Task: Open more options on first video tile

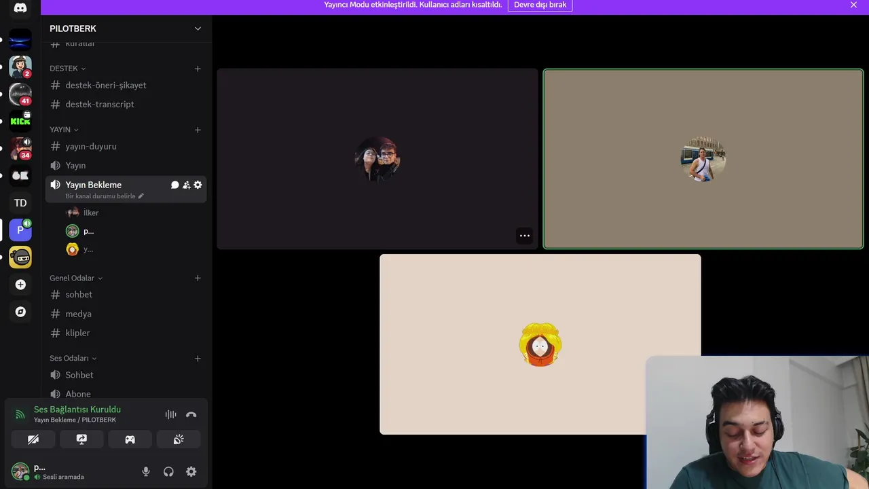Action: point(525,236)
